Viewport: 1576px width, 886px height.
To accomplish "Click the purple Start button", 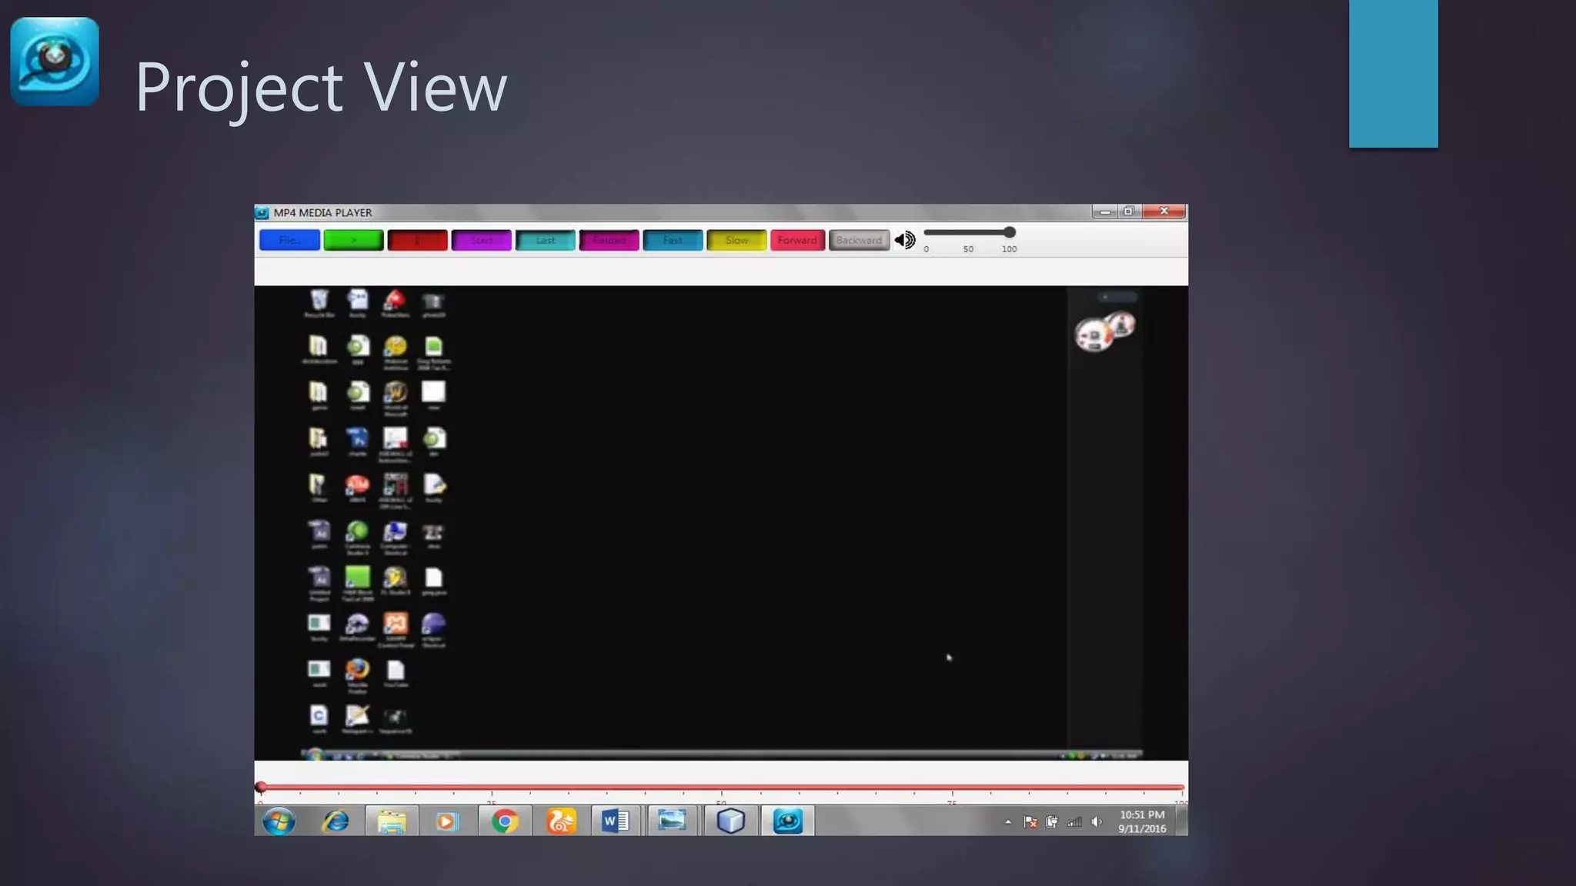I will click(x=481, y=240).
